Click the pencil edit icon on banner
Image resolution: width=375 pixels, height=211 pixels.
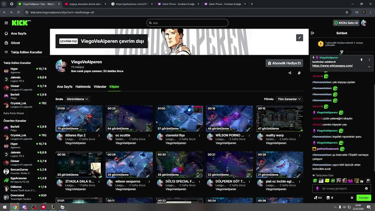click(299, 38)
